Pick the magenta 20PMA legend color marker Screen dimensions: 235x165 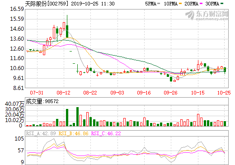(201, 4)
